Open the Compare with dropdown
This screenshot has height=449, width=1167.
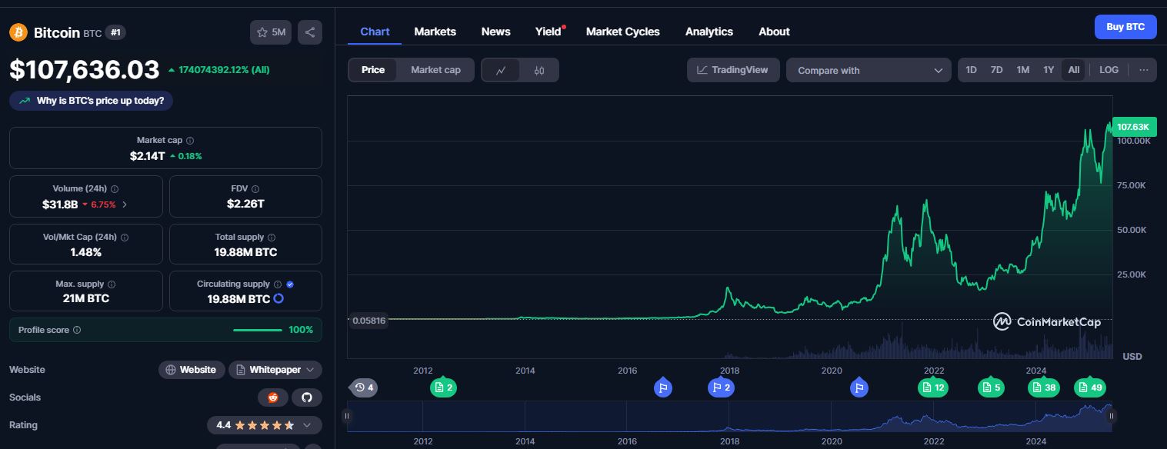coord(869,70)
